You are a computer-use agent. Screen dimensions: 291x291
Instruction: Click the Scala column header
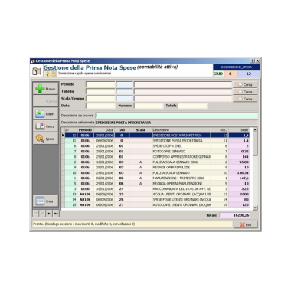click(140, 130)
